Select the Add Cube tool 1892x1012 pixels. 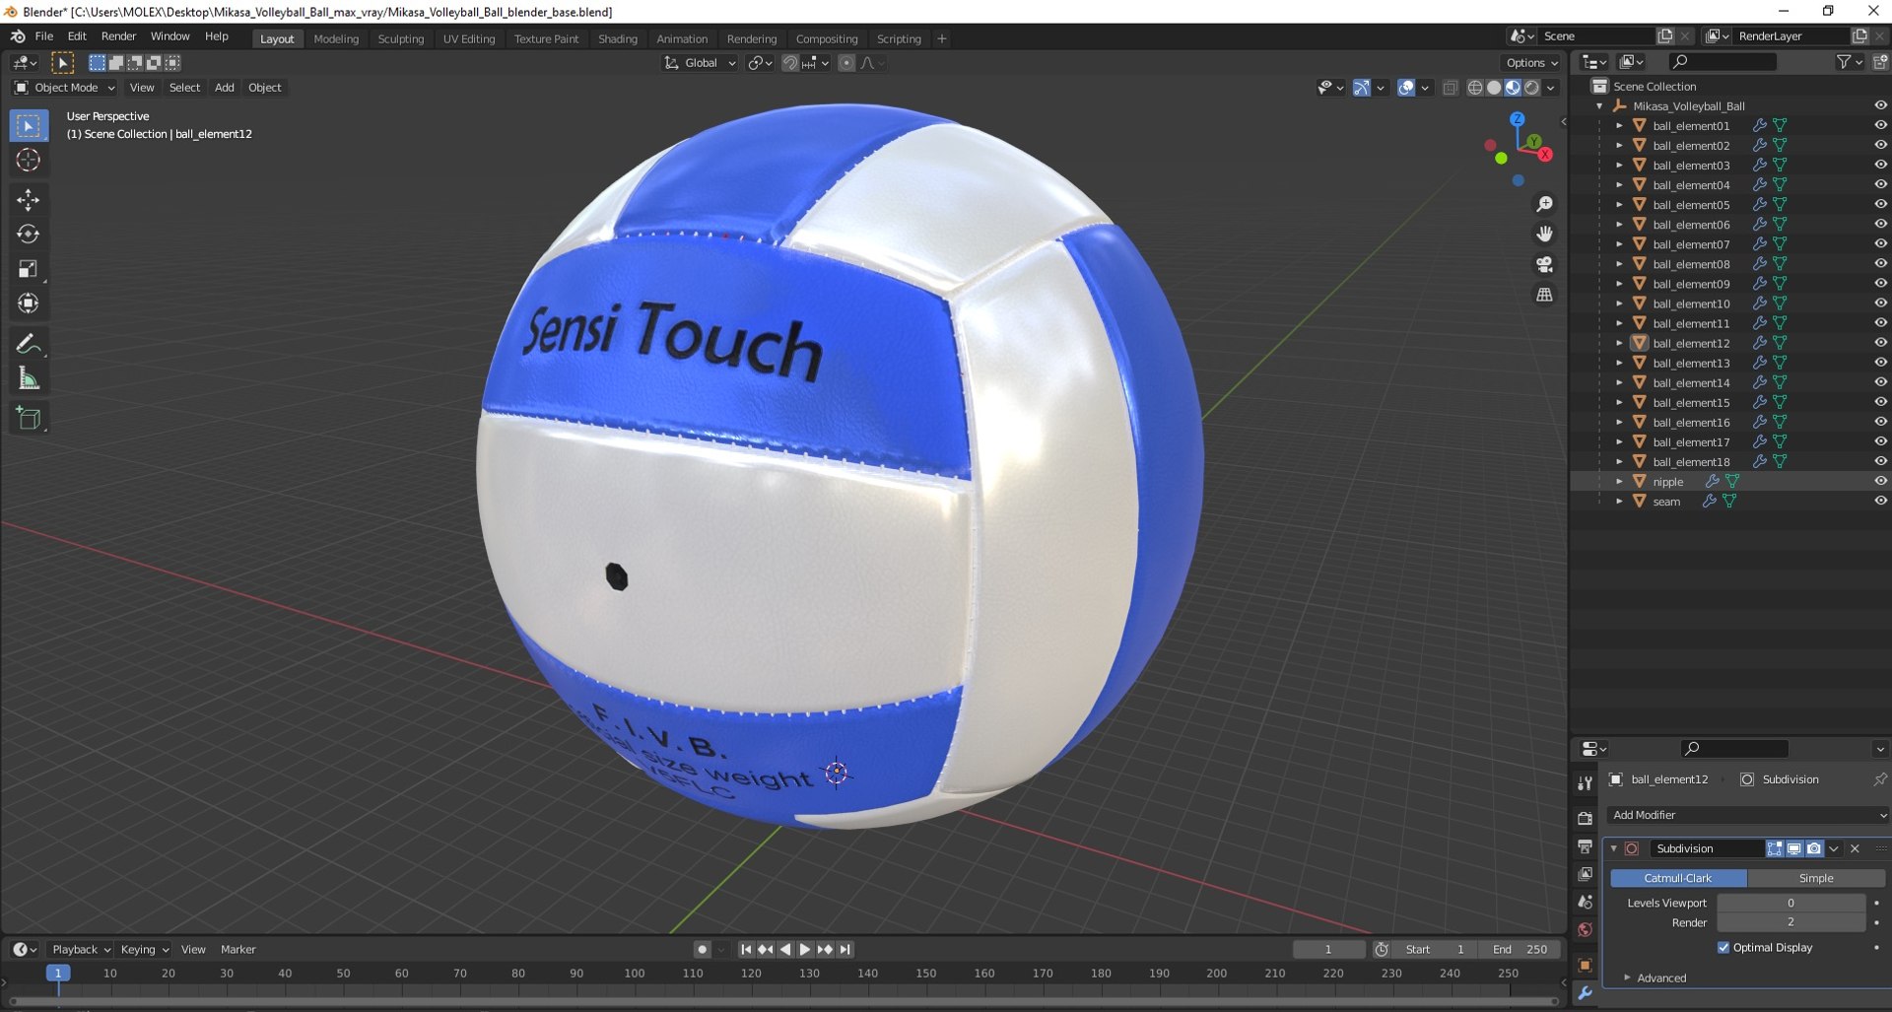pos(28,419)
